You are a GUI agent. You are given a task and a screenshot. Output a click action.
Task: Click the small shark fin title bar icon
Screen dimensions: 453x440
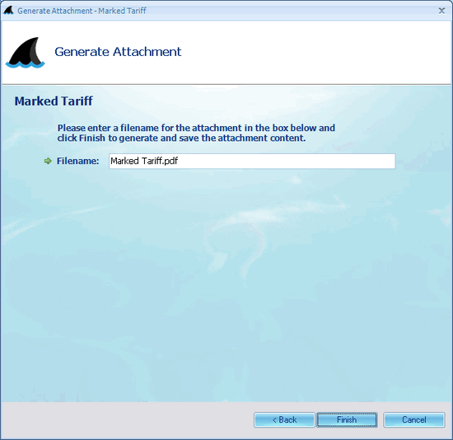(x=8, y=11)
